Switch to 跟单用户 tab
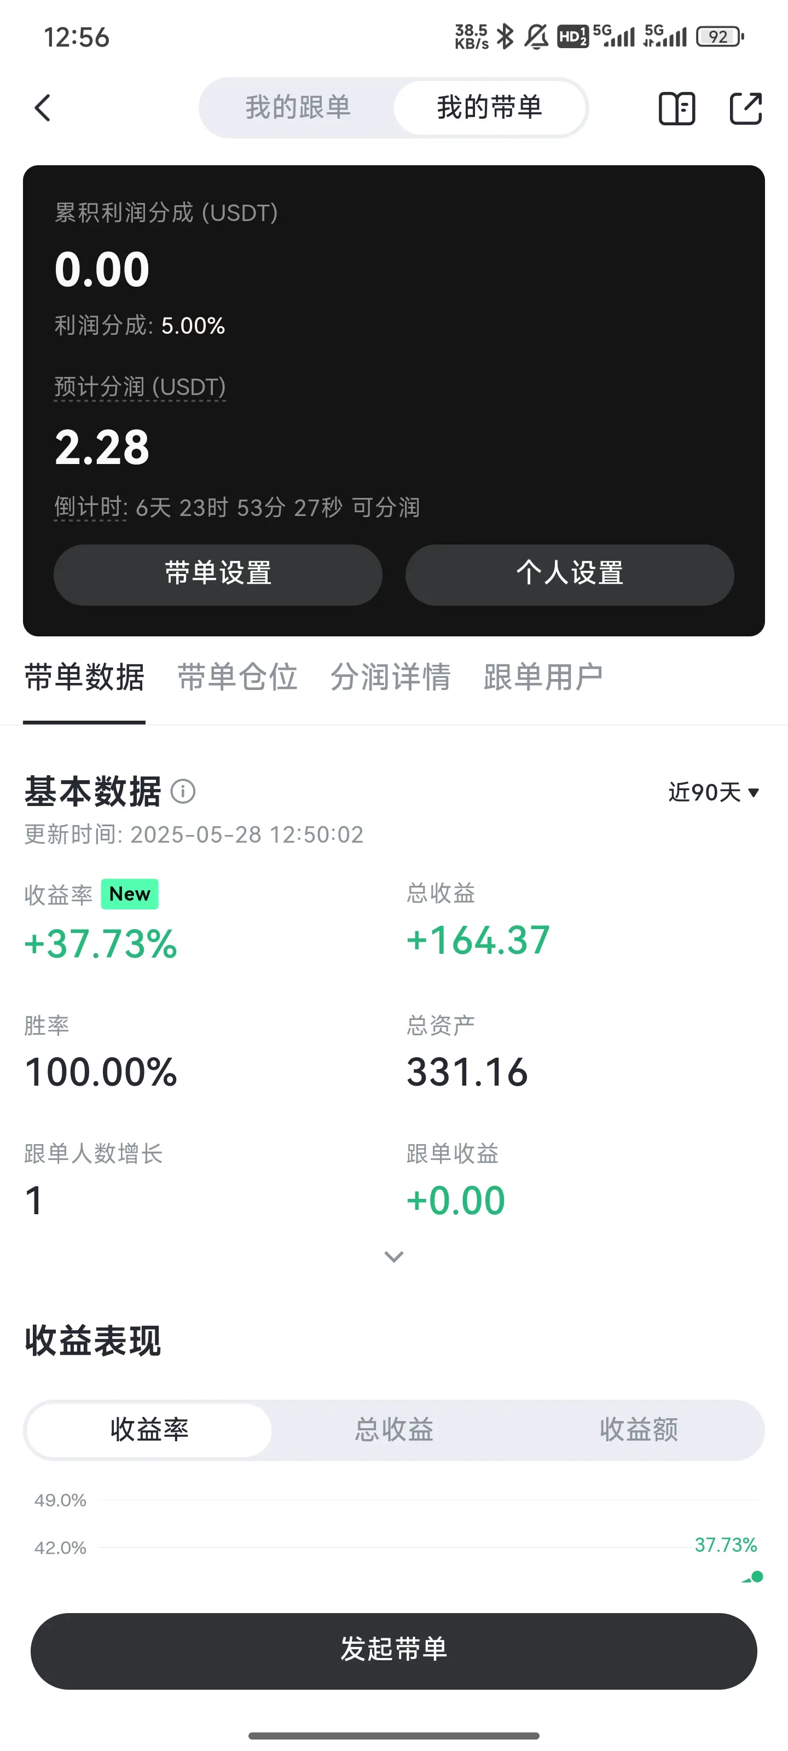The height and width of the screenshot is (1751, 788). [x=543, y=677]
